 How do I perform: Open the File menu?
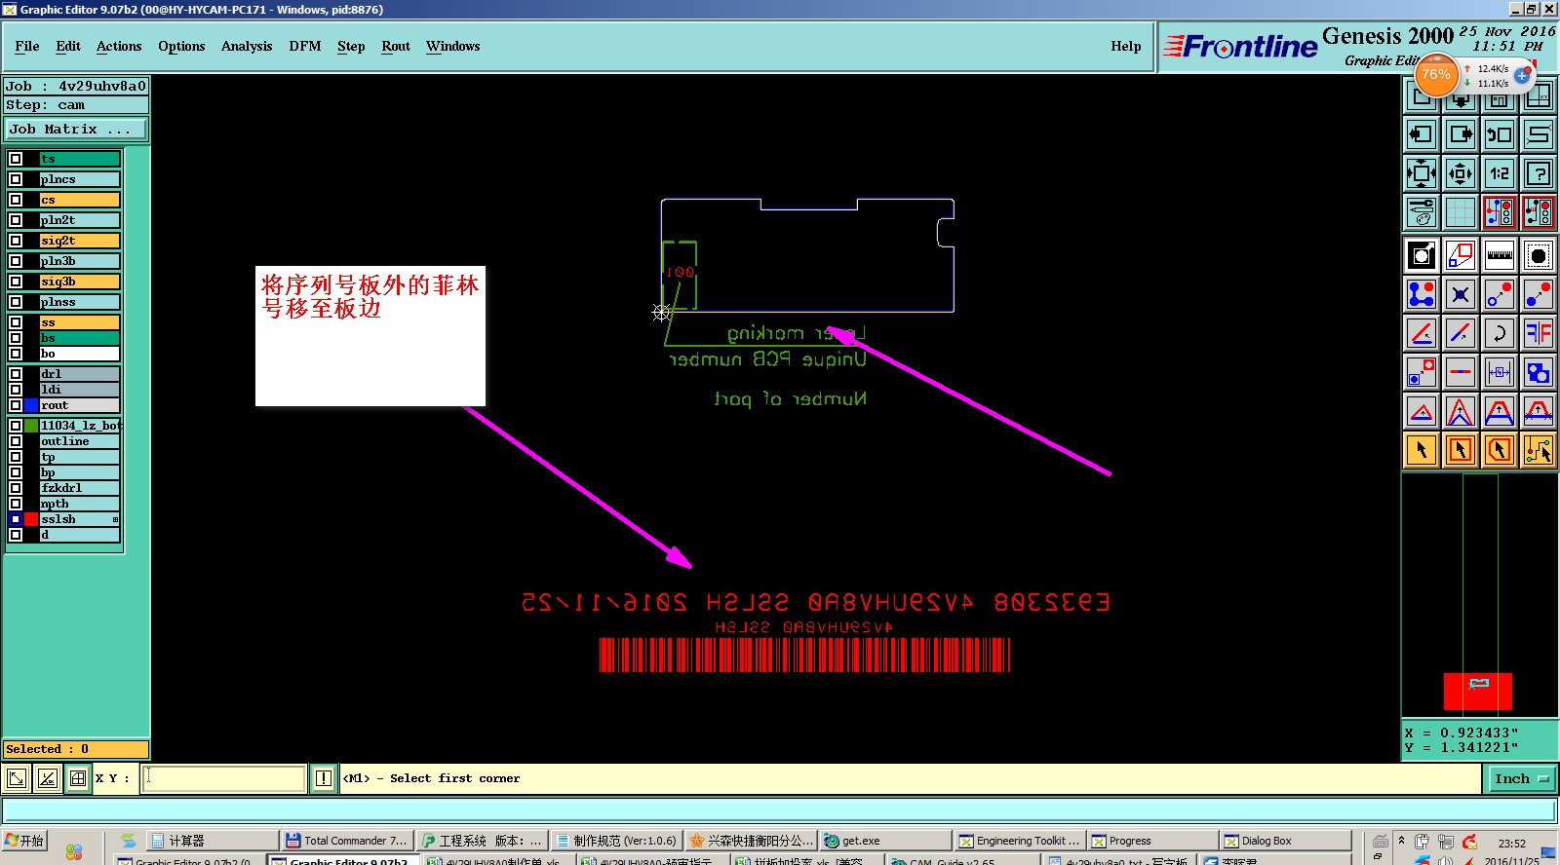point(27,46)
